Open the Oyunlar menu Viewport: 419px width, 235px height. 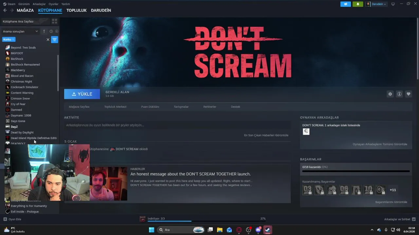[53, 4]
